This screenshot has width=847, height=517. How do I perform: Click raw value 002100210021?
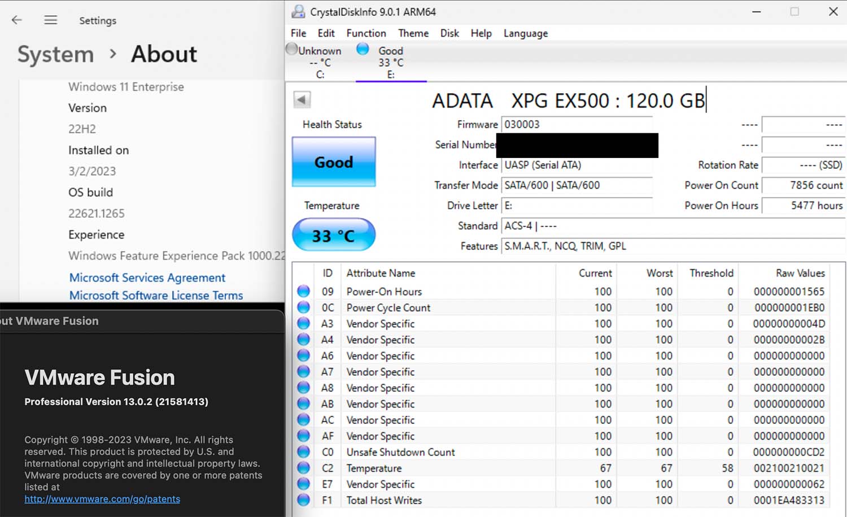(x=789, y=468)
